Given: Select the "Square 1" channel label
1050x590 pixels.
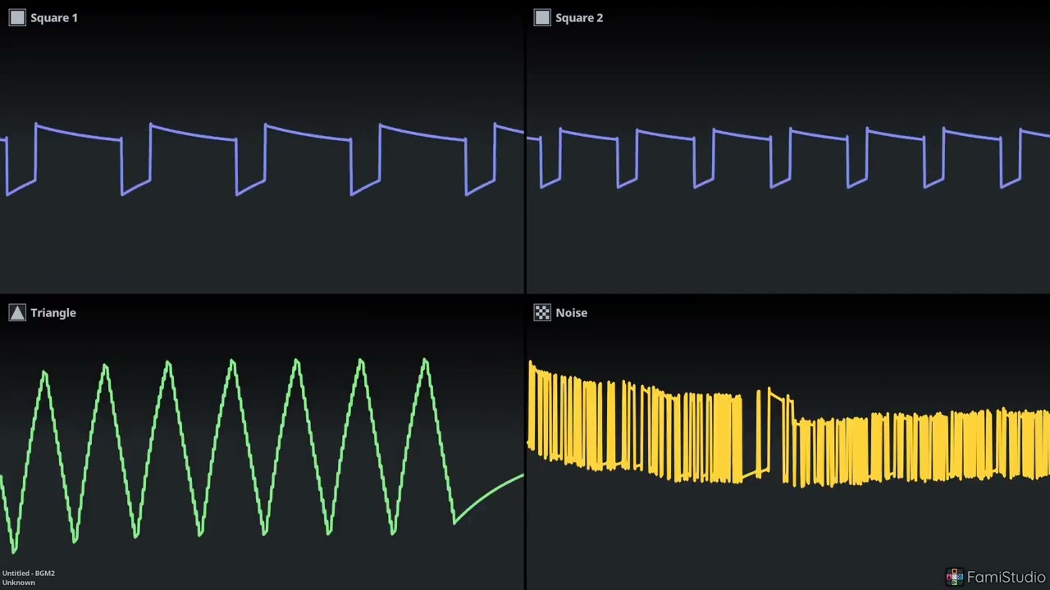Looking at the screenshot, I should pyautogui.click(x=54, y=17).
